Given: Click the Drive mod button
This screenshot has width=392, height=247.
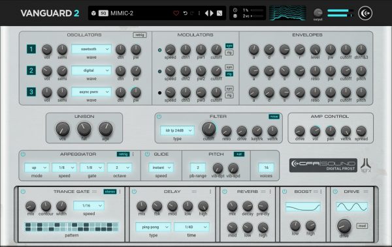Looking at the screenshot, I should click(362, 225).
